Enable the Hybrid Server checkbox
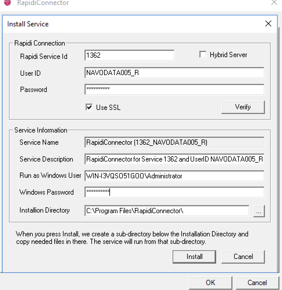The height and width of the screenshot is (290, 282). click(203, 55)
